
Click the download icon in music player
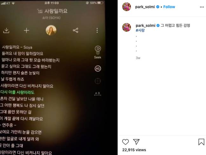[x=6, y=30]
